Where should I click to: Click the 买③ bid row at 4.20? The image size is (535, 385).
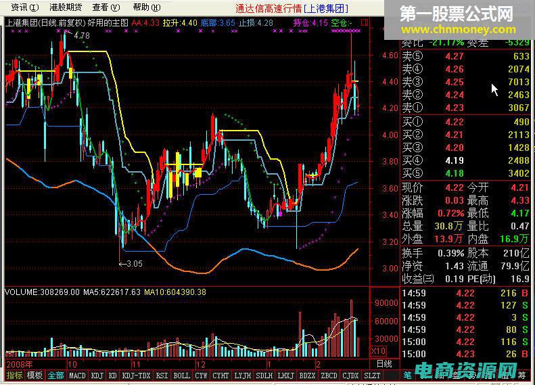[x=465, y=148]
